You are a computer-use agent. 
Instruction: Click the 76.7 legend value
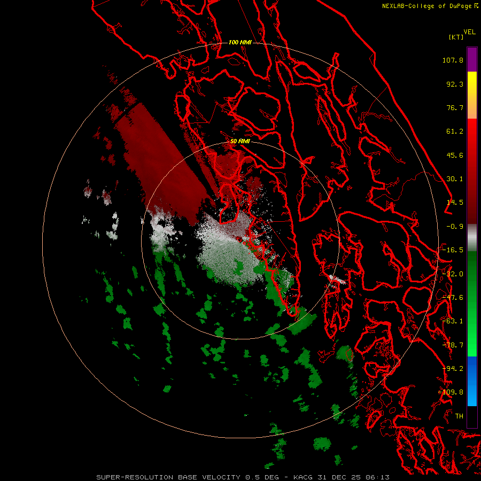click(x=455, y=107)
